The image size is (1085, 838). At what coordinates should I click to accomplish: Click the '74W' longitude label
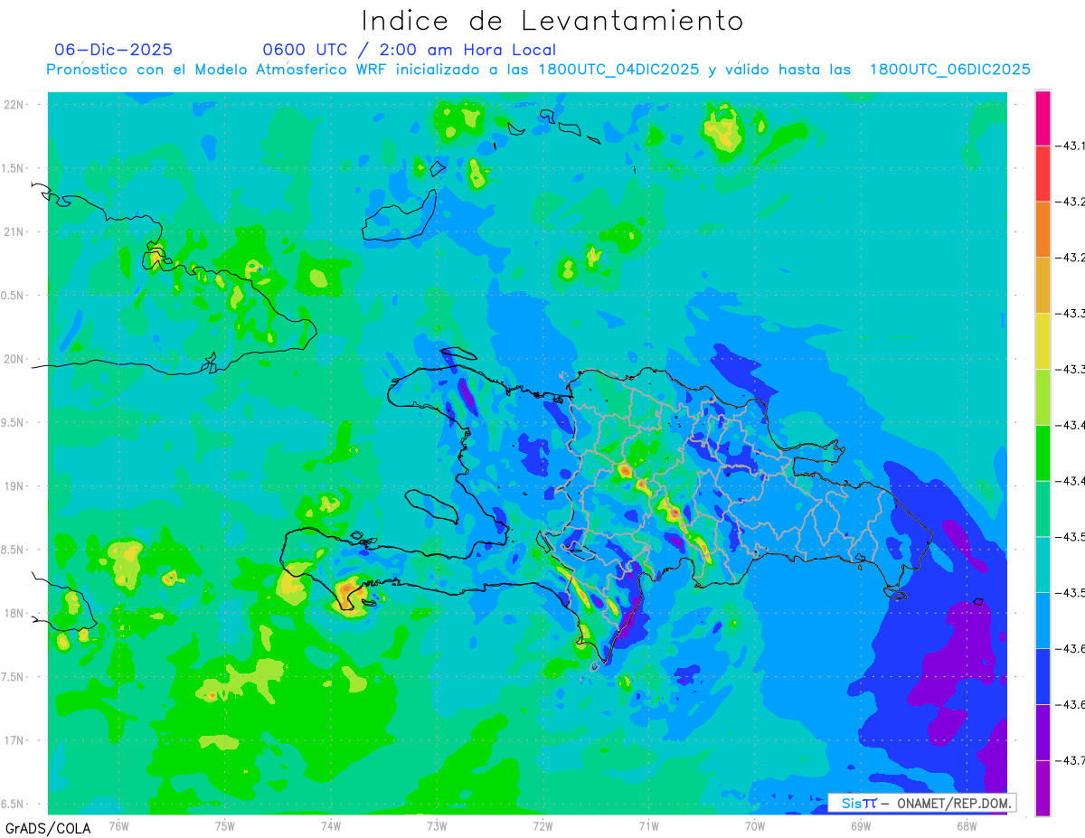pos(331,825)
